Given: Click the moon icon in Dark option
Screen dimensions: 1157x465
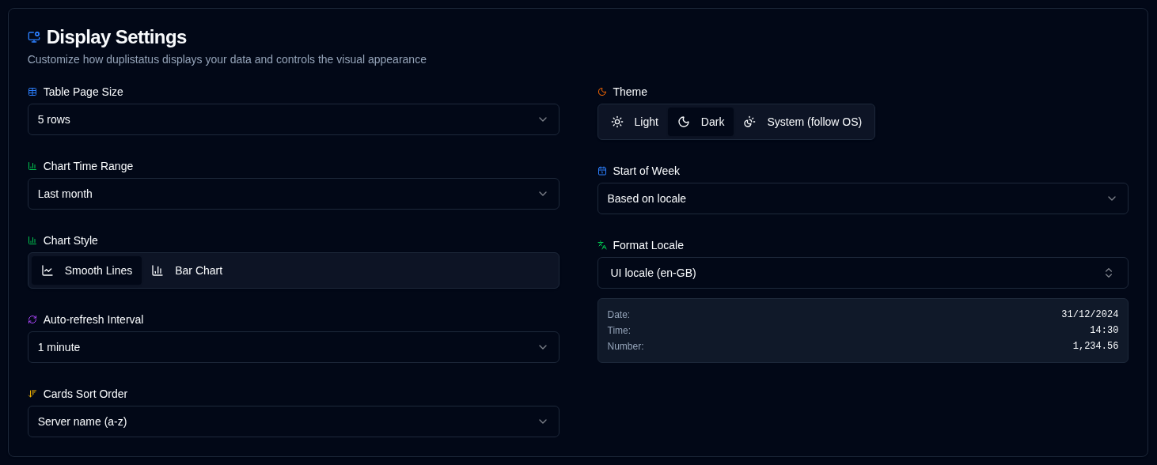Looking at the screenshot, I should point(684,122).
